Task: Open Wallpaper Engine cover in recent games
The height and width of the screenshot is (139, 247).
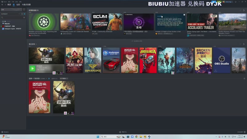Action: pyautogui.click(x=111, y=60)
